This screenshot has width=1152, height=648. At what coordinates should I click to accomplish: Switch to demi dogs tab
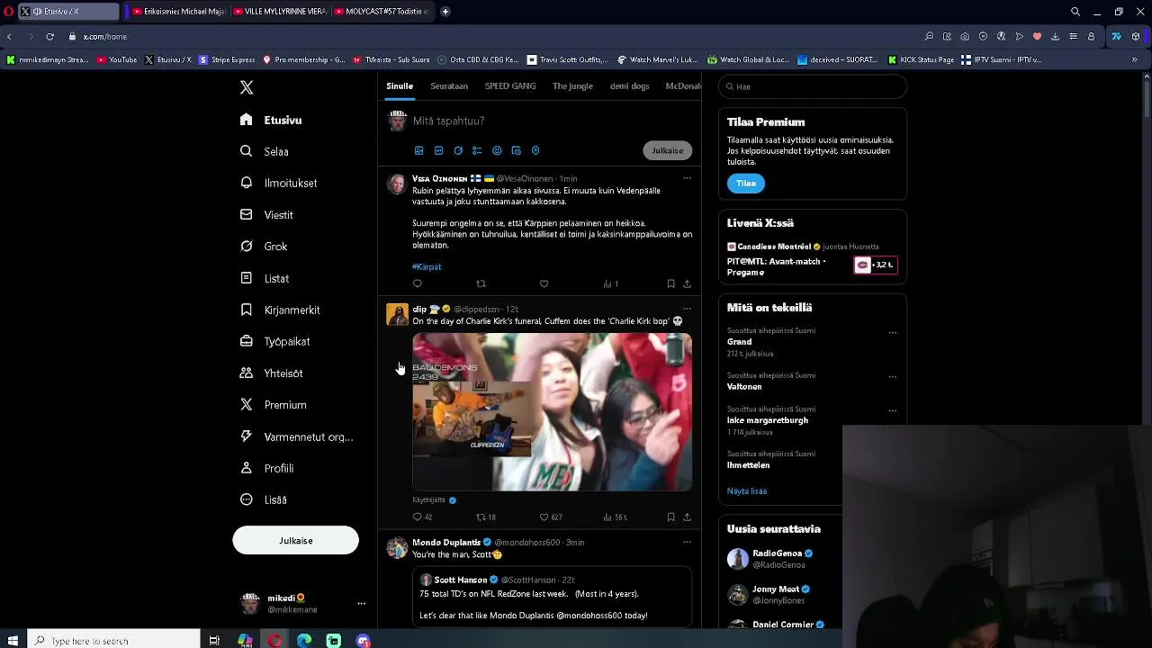point(629,86)
